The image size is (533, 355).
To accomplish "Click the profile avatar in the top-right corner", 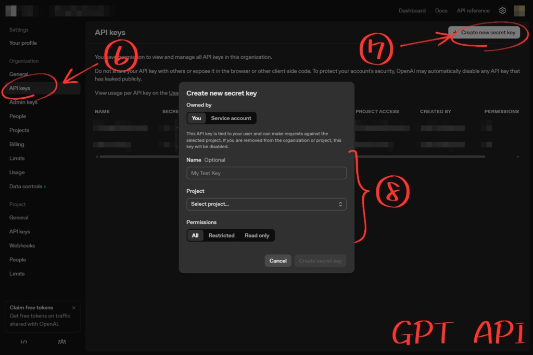I will [x=519, y=10].
